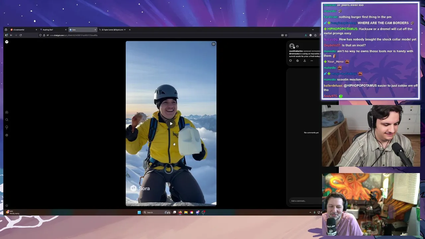This screenshot has width=425, height=239.
Task: Show site security lock info
Action: pyautogui.click(x=44, y=35)
